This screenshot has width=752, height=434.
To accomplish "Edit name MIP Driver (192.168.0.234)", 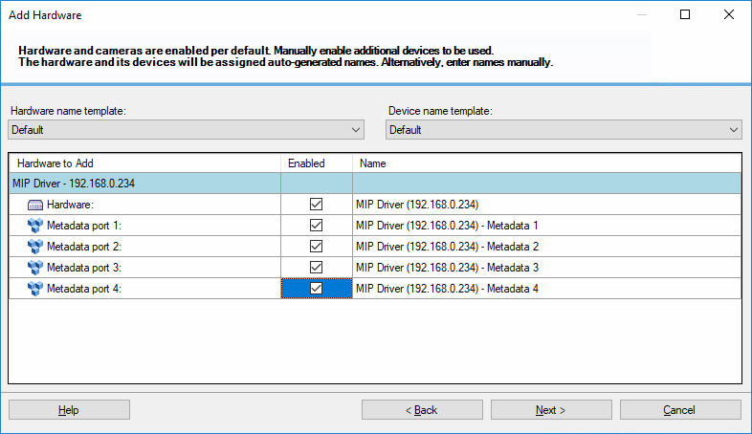I will coord(546,205).
